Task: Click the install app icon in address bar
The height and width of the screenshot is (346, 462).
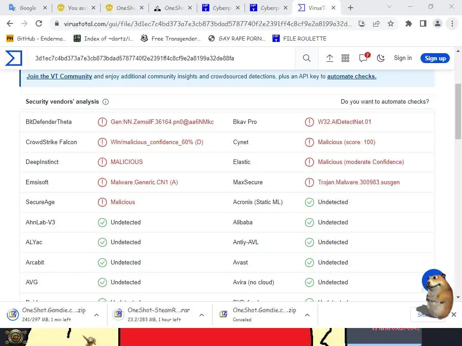Action: tap(362, 23)
